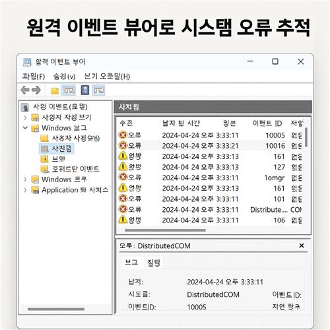
Task: Click the folder icon beside Application 뺏 사처스
Action: click(x=35, y=190)
